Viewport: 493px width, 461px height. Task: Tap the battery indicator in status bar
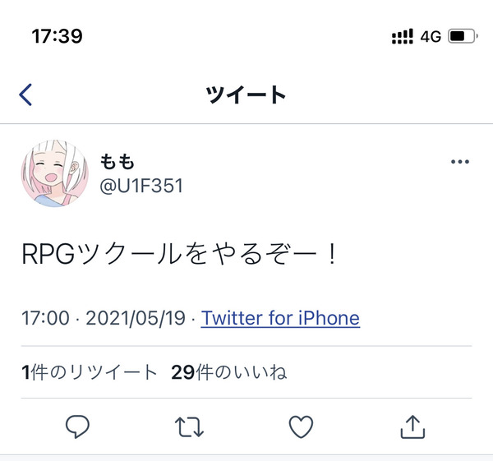[x=463, y=36]
